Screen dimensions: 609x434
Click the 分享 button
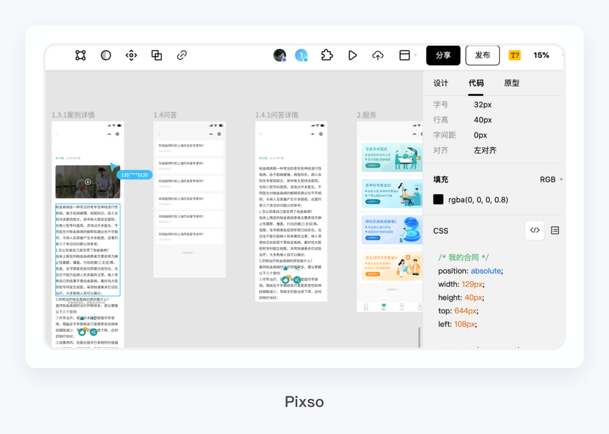pyautogui.click(x=443, y=55)
